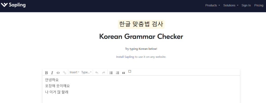Click the small square icon in toolbar

130,71
